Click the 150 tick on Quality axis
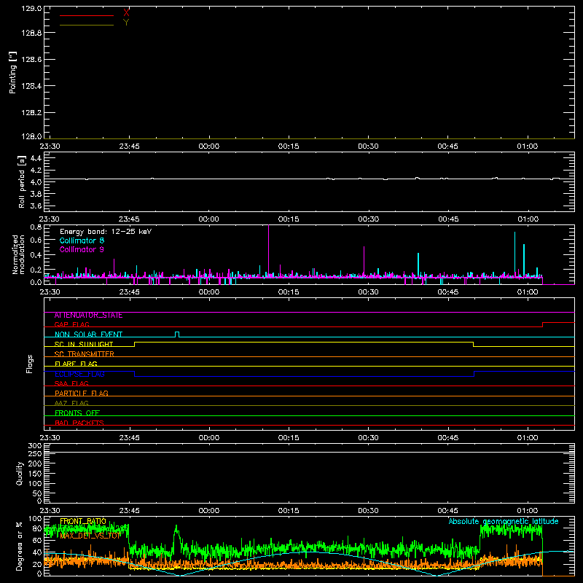Screen dimensions: 583x583 [x=34, y=474]
